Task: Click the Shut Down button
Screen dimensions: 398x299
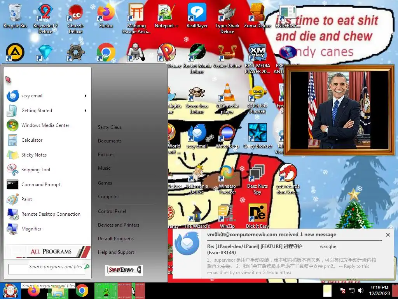Action: (121, 270)
